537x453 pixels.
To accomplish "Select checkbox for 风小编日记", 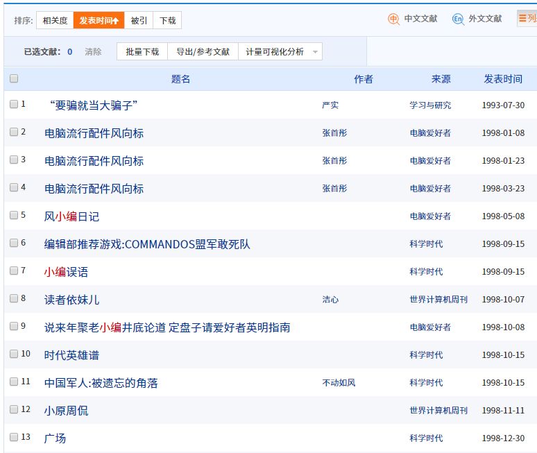I will pyautogui.click(x=14, y=215).
